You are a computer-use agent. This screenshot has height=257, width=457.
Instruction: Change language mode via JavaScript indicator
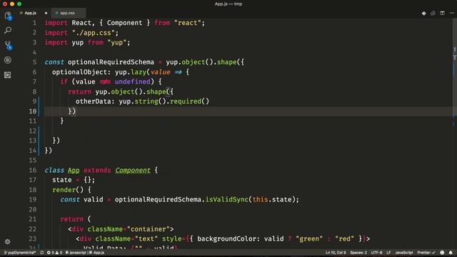click(x=404, y=253)
